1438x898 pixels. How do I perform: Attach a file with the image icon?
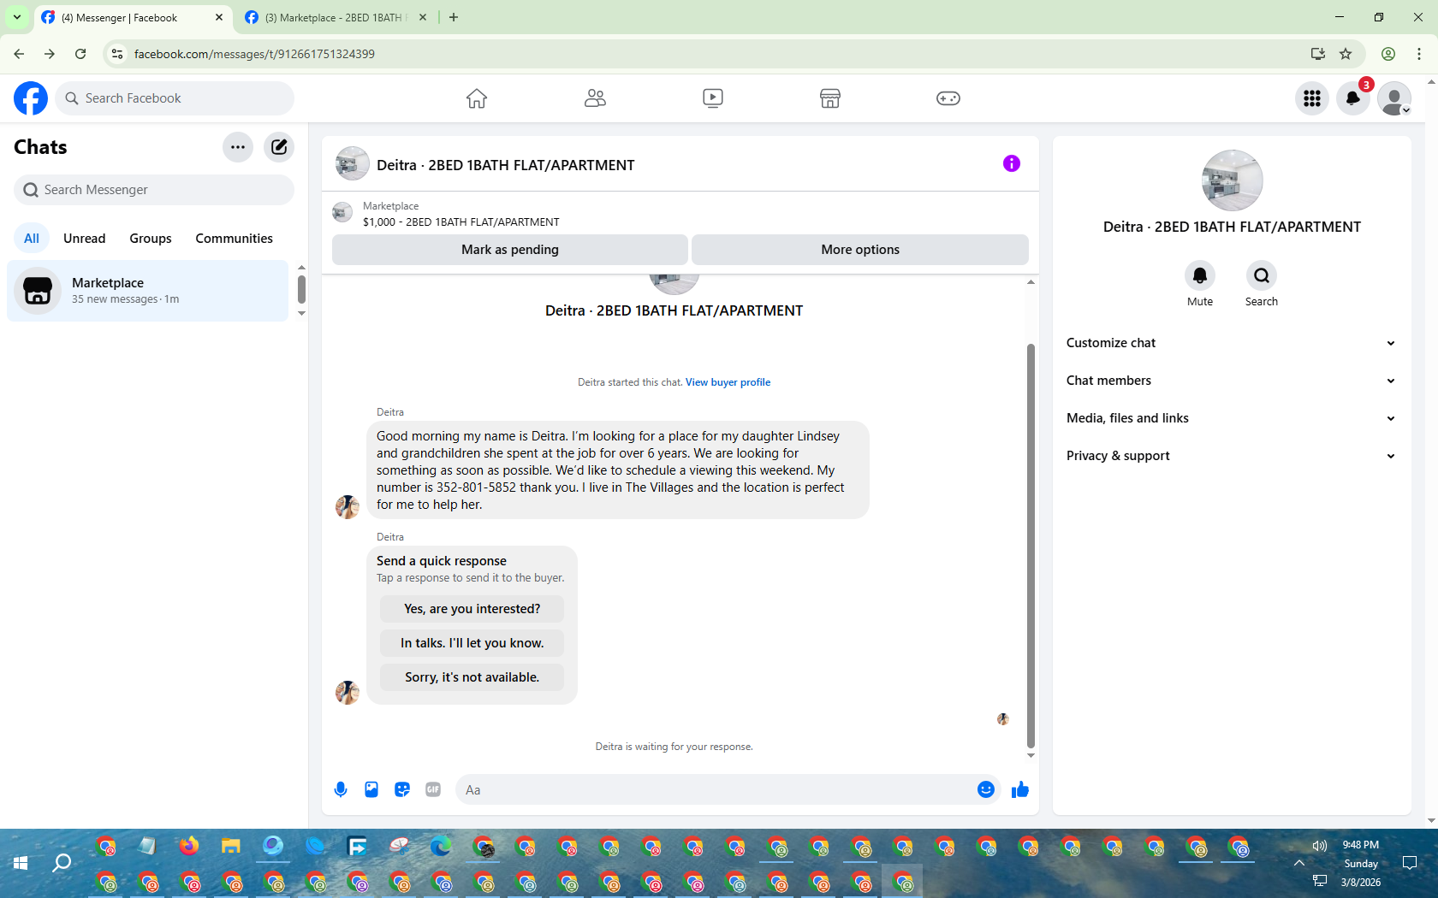pyautogui.click(x=371, y=789)
